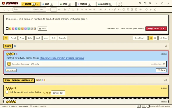Switch to the Prompts tab
Image resolution: width=172 pixels, height=108 pixels.
tap(86, 4)
